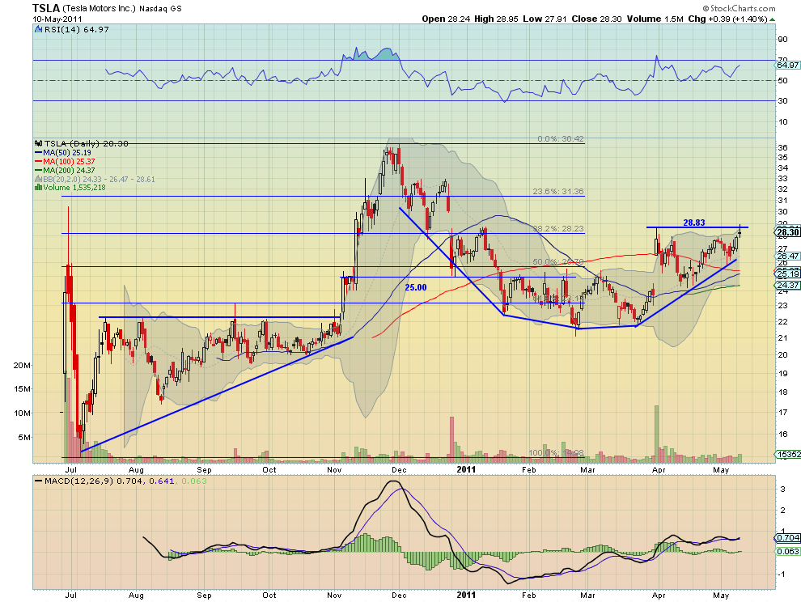Click the 38.2%: 28.23 Fibonacci label
This screenshot has width=801, height=602.
coord(558,228)
